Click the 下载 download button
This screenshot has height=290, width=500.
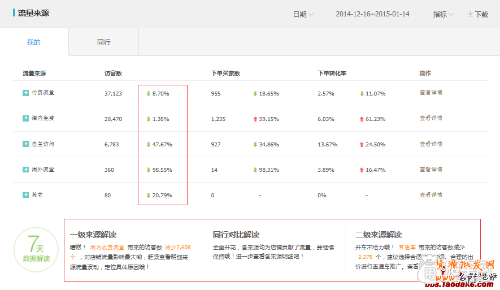[x=477, y=14]
